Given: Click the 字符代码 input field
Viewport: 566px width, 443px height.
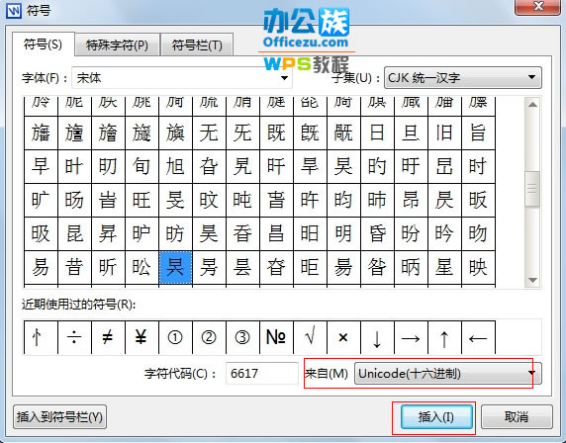Looking at the screenshot, I should pyautogui.click(x=261, y=374).
